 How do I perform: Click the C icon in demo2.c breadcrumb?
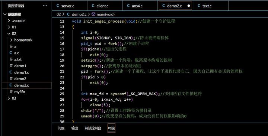point(68,14)
